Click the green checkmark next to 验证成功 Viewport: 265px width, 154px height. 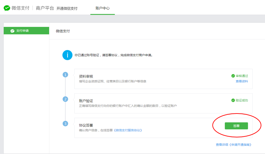point(233,100)
